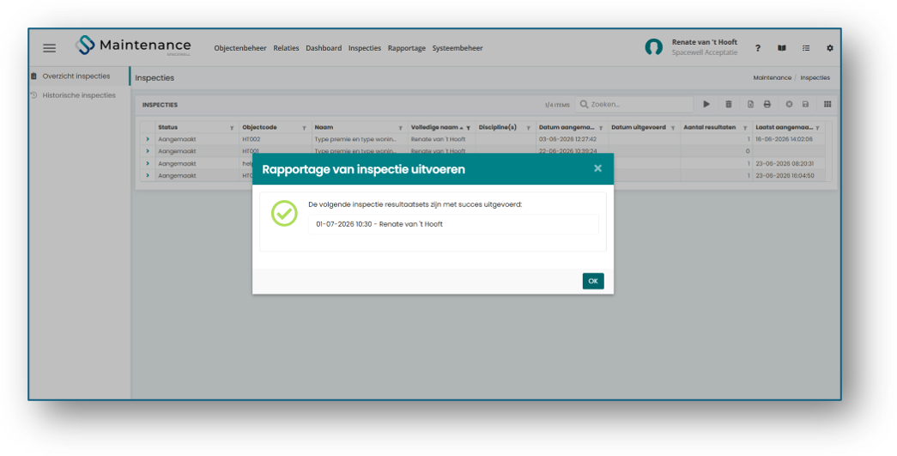Expand the last inspection row dated 16:04:50
Viewport: 897px width, 456px height.
click(148, 176)
